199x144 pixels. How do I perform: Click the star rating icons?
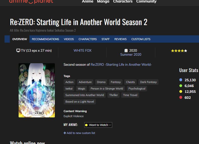coord(179,51)
